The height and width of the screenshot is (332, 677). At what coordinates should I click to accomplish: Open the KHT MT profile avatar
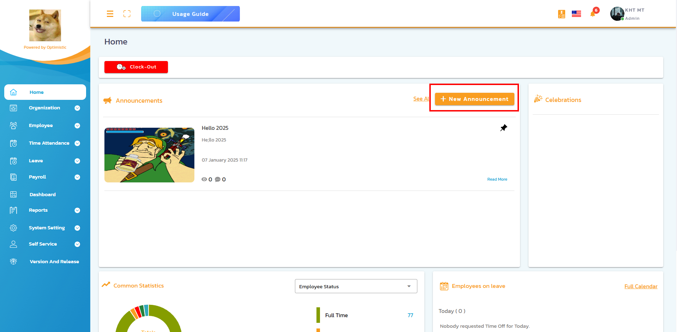click(x=617, y=14)
